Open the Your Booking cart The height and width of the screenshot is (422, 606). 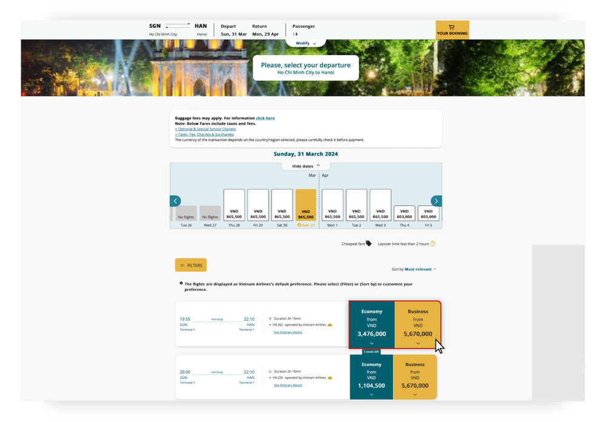pyautogui.click(x=452, y=30)
